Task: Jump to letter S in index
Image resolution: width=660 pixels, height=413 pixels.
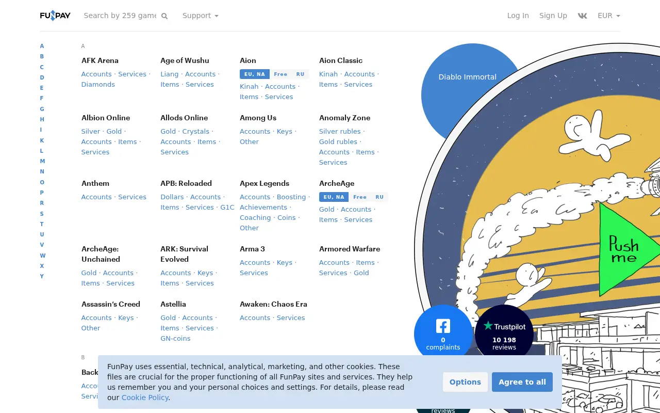Action: 42,214
